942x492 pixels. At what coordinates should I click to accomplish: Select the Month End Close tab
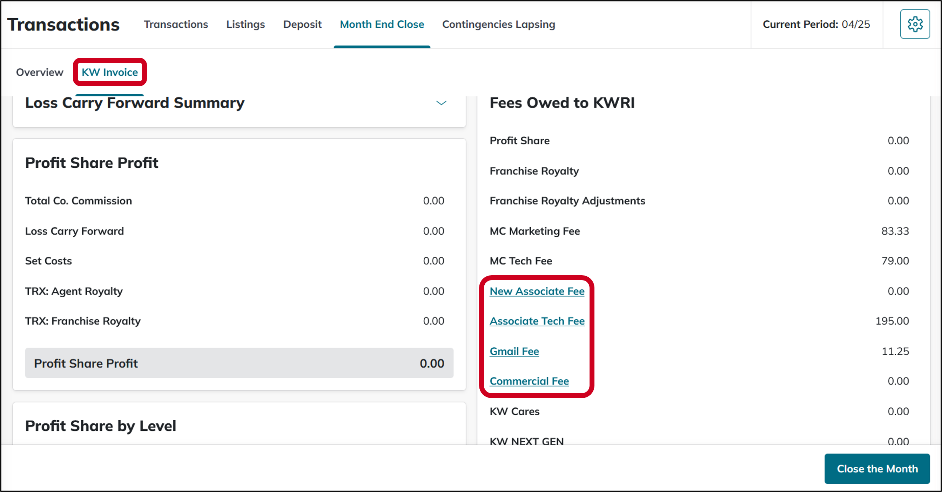click(x=382, y=25)
